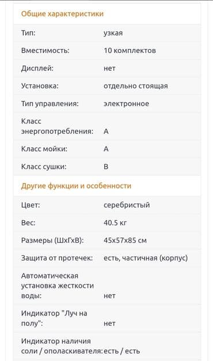Click the 'Защита от протечек:' label
The height and width of the screenshot is (361, 213).
coord(57,258)
